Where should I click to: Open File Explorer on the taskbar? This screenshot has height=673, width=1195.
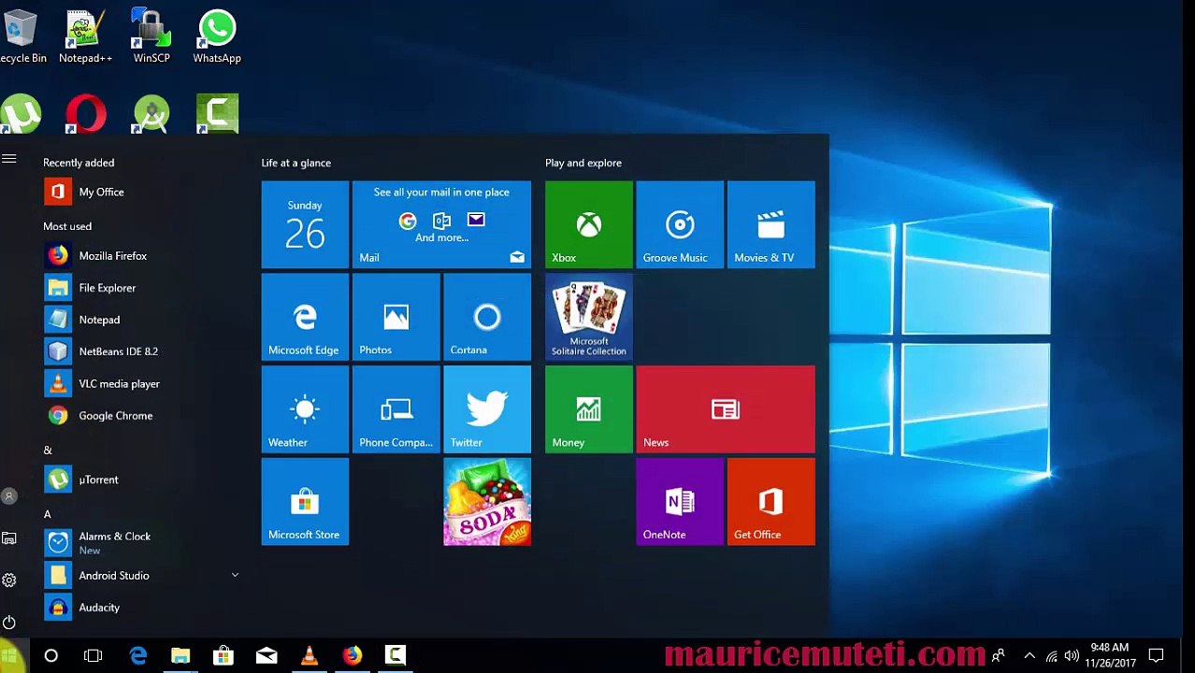[x=180, y=656]
